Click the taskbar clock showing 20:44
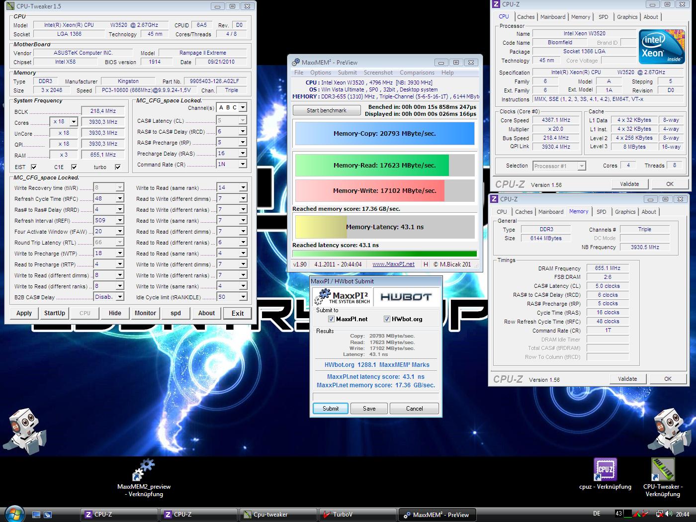This screenshot has width=696, height=522. 683,514
